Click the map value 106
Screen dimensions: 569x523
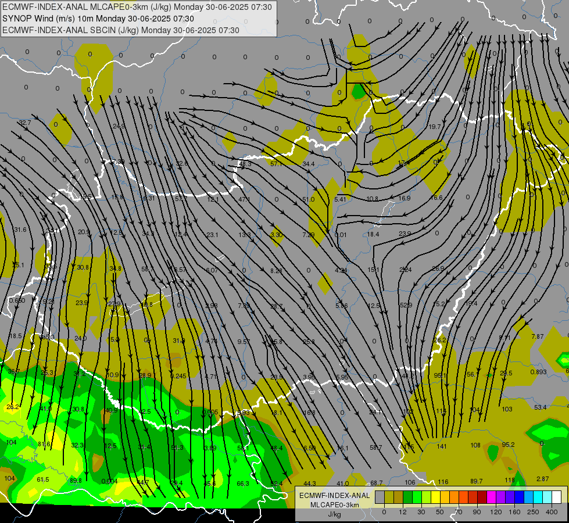tap(410, 482)
